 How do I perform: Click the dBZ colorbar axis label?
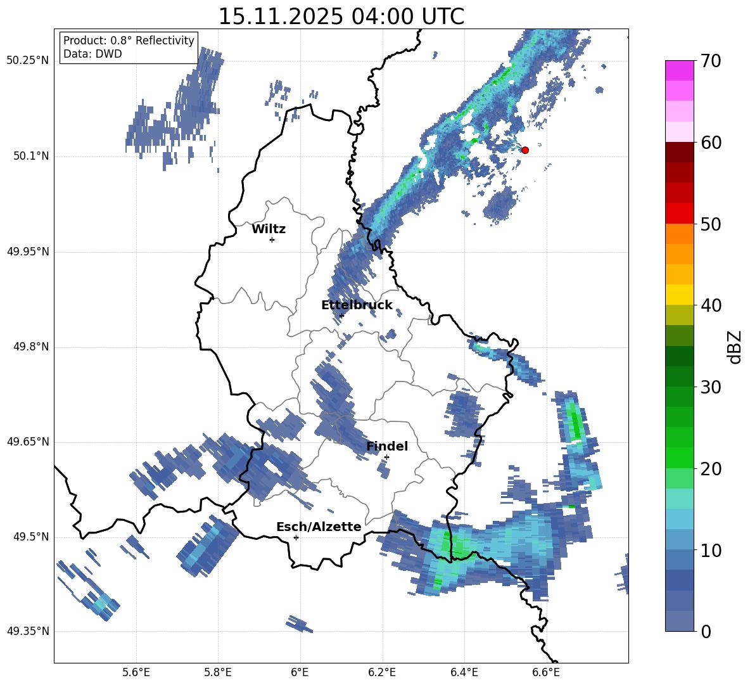[735, 347]
